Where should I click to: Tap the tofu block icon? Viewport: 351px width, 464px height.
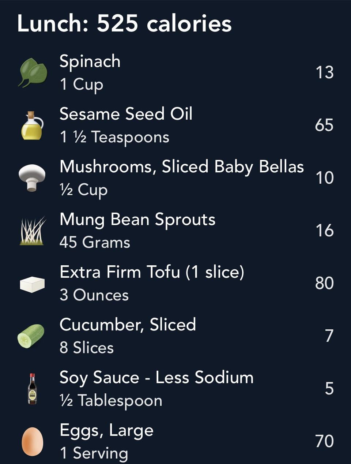point(32,284)
